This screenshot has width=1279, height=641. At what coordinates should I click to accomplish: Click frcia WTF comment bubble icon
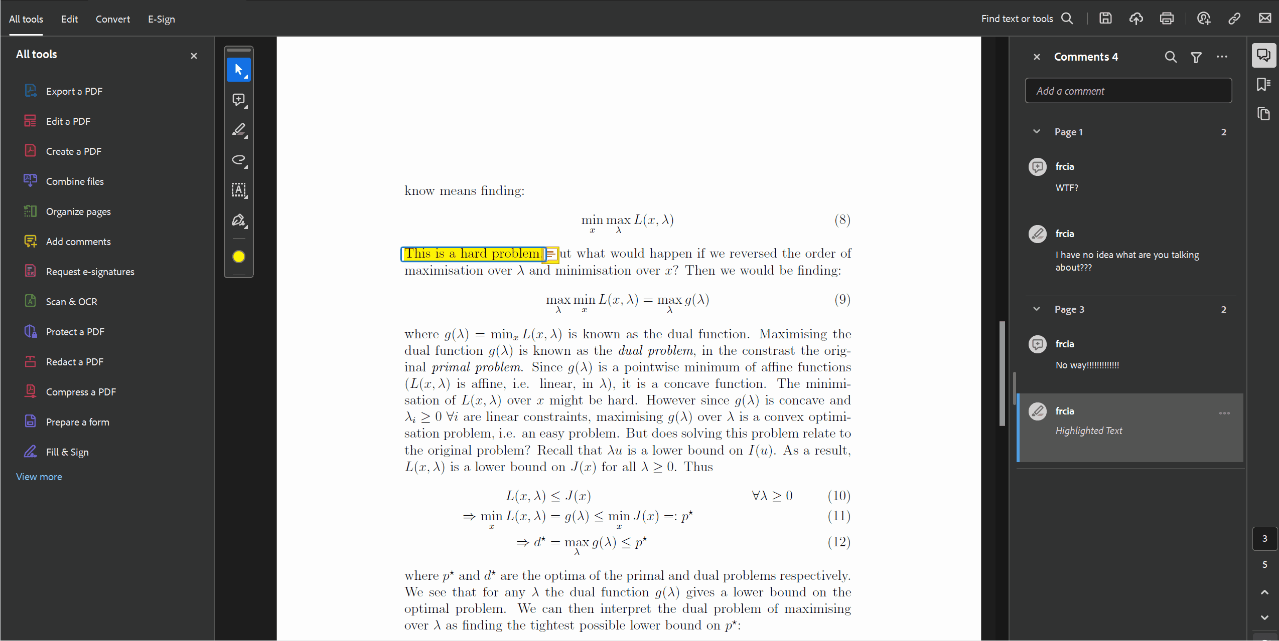point(1039,166)
